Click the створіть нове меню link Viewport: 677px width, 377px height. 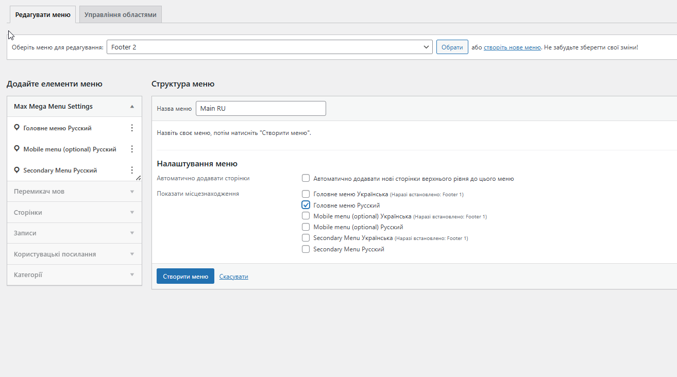click(512, 47)
